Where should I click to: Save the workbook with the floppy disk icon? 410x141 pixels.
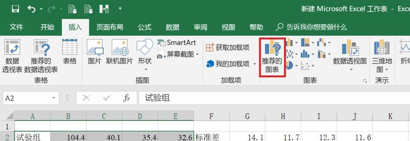16,9
